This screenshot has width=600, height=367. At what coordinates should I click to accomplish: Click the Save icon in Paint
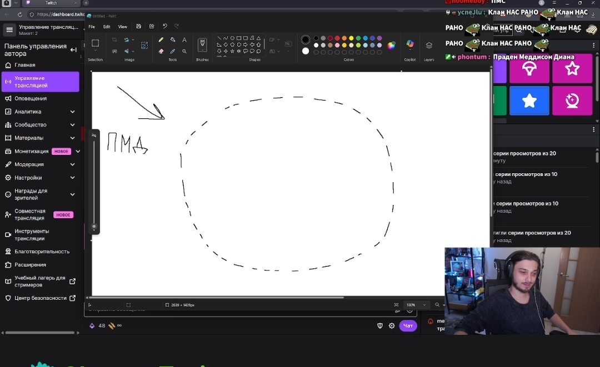(138, 27)
